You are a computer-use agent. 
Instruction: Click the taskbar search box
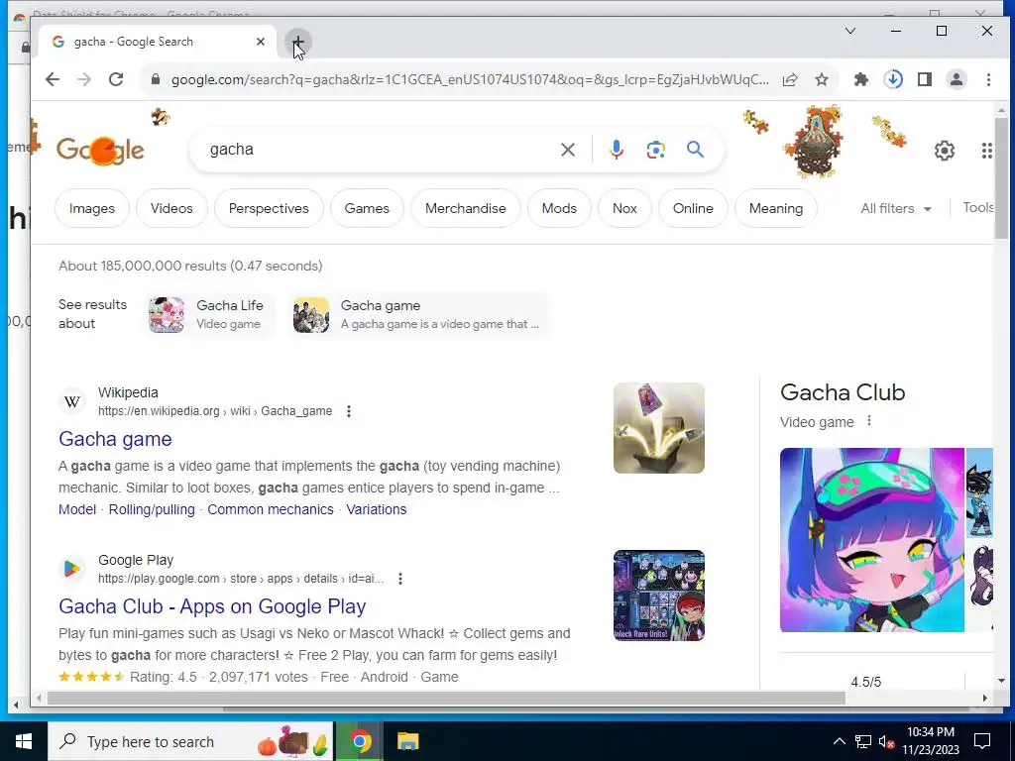(190, 741)
